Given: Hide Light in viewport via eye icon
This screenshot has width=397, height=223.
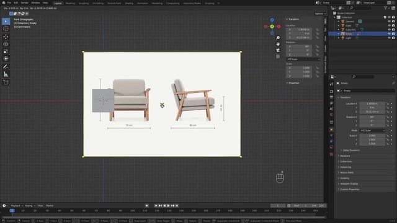Looking at the screenshot, I should click(x=389, y=38).
